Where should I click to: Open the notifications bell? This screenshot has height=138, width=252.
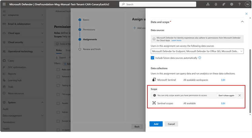(216, 4)
